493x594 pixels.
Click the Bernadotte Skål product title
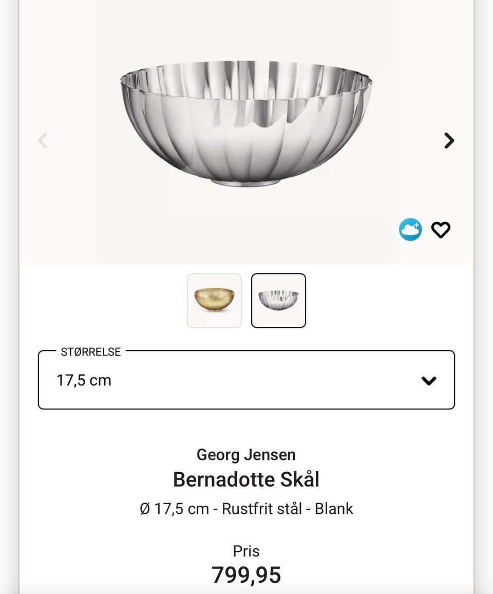point(246,479)
